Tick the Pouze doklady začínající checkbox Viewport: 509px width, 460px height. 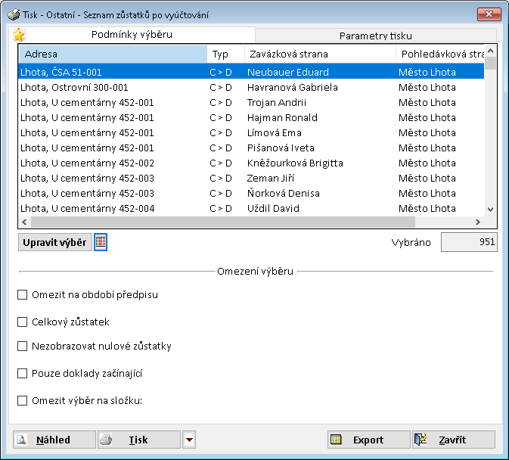[23, 373]
